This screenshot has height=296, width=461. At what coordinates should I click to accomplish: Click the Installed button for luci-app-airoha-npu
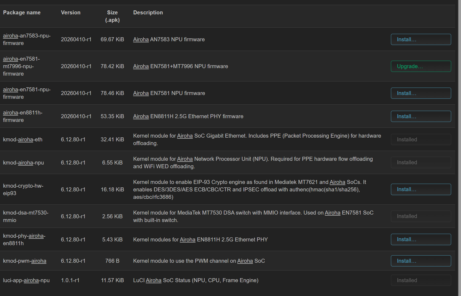(x=420, y=280)
